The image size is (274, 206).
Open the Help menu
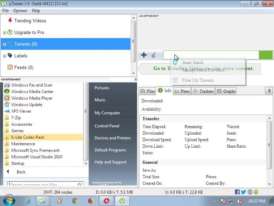[x=36, y=11]
